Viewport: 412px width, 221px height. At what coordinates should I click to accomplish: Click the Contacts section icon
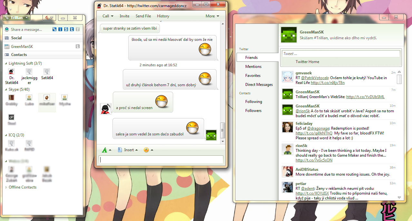(x=7, y=55)
